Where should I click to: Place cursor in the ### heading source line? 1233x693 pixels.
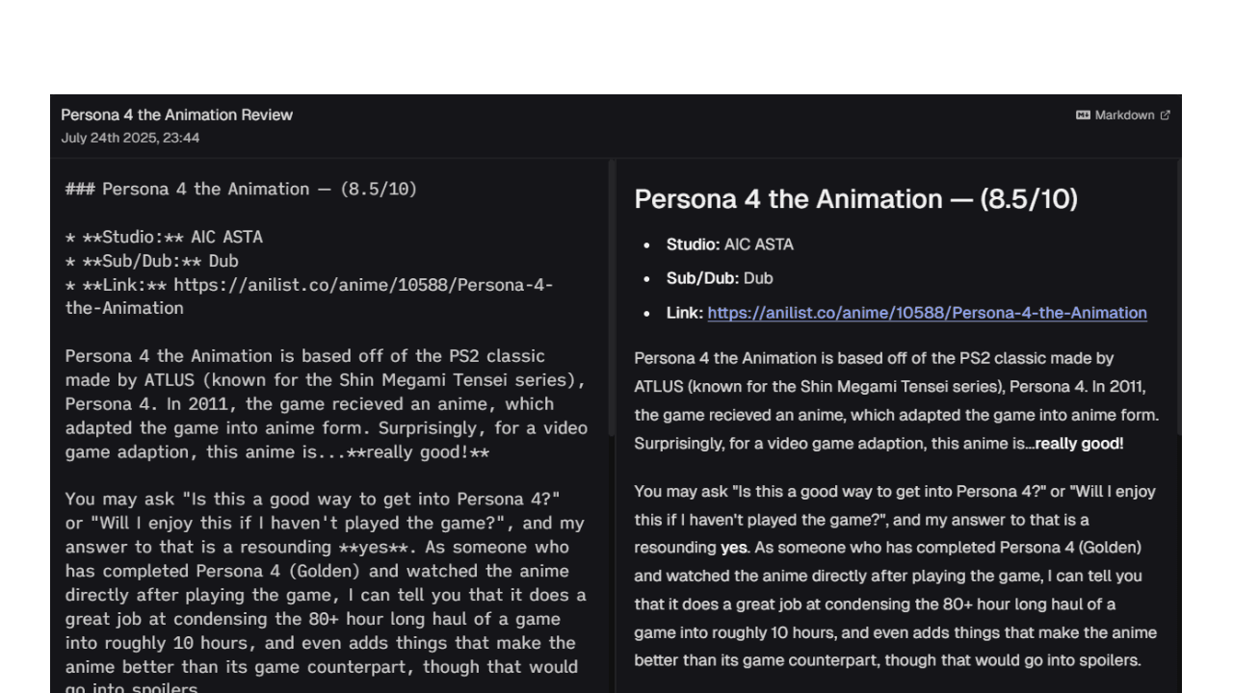pyautogui.click(x=241, y=189)
